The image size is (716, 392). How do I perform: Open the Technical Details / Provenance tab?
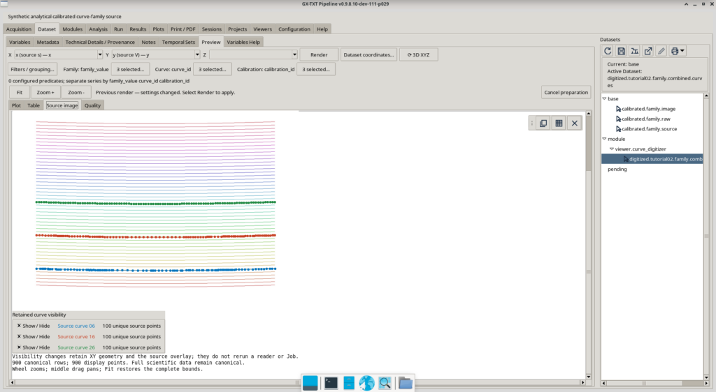click(100, 42)
